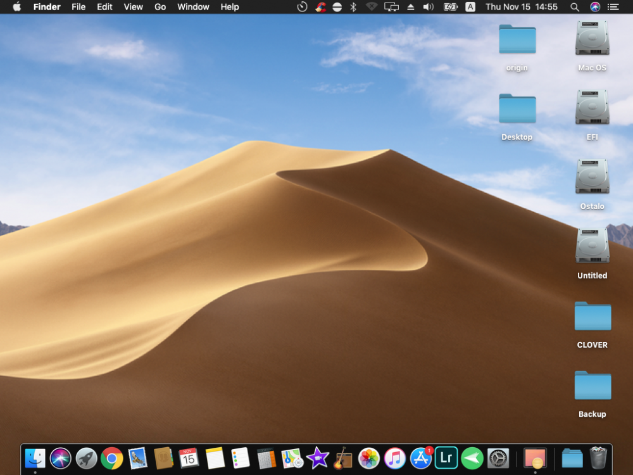Open System Preferences gear in dock

tap(498, 459)
